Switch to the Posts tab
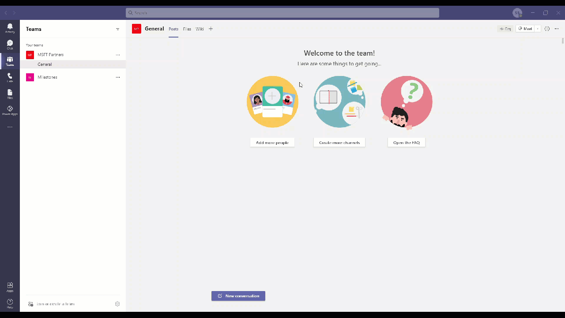The width and height of the screenshot is (565, 318). pos(173,29)
